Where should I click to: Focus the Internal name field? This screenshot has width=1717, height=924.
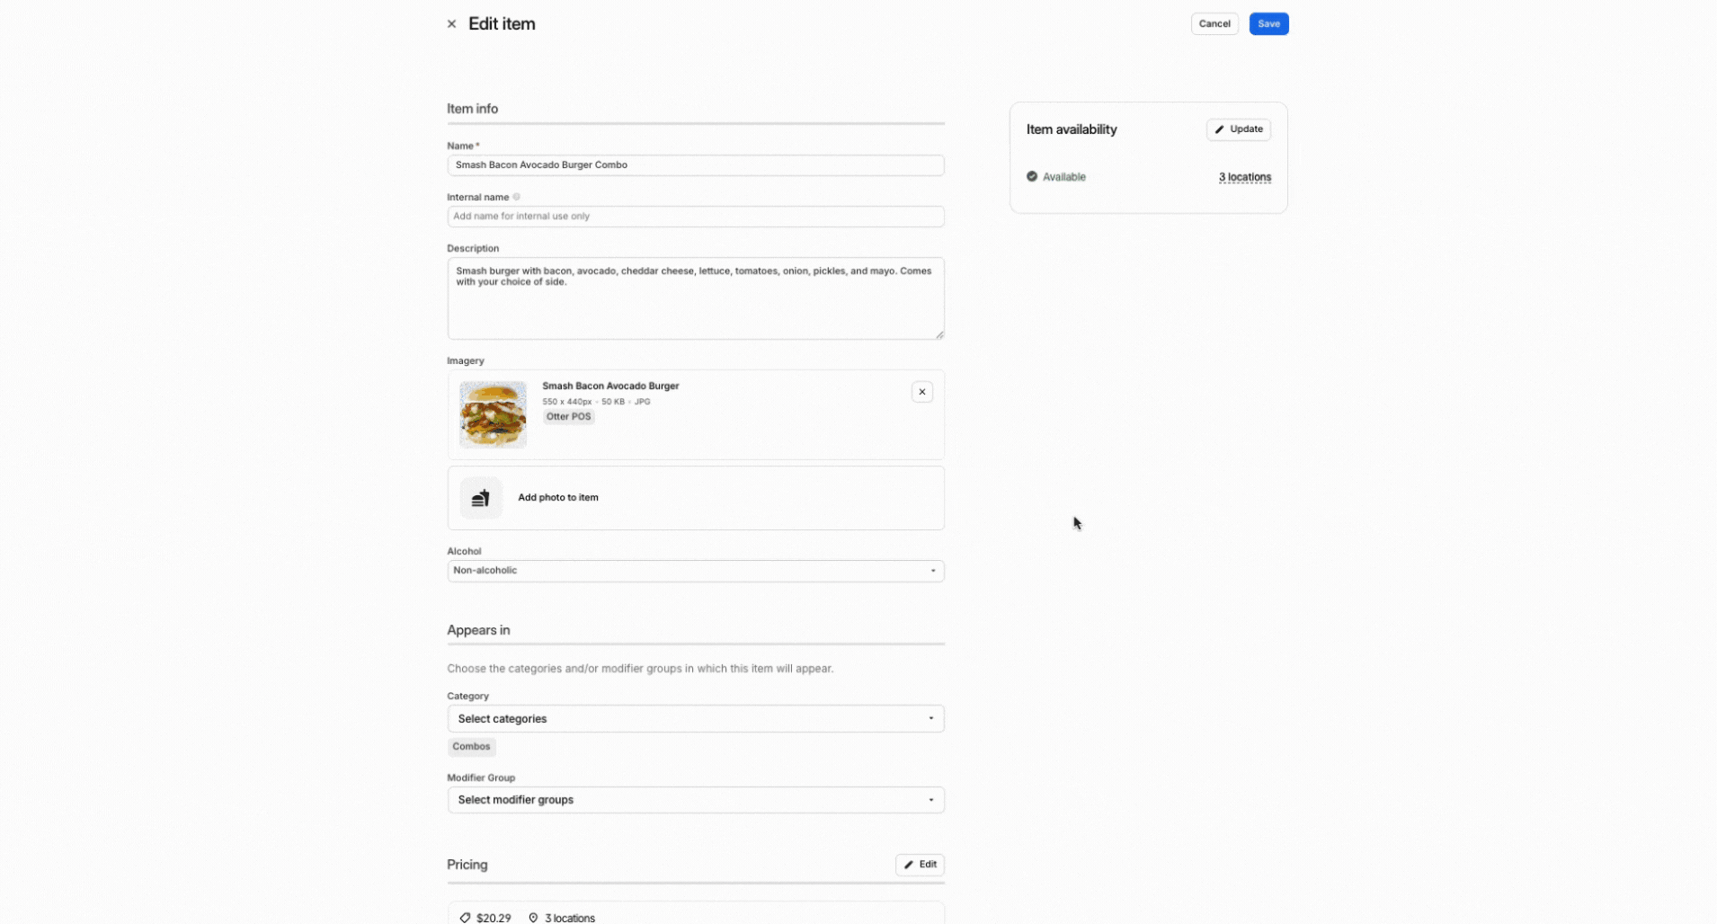695,217
